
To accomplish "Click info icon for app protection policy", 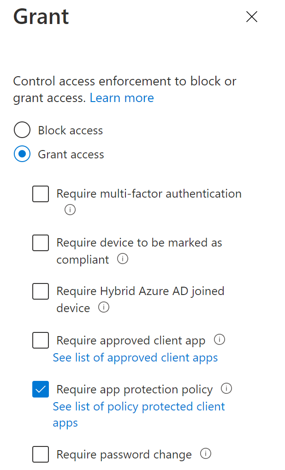I will [226, 389].
